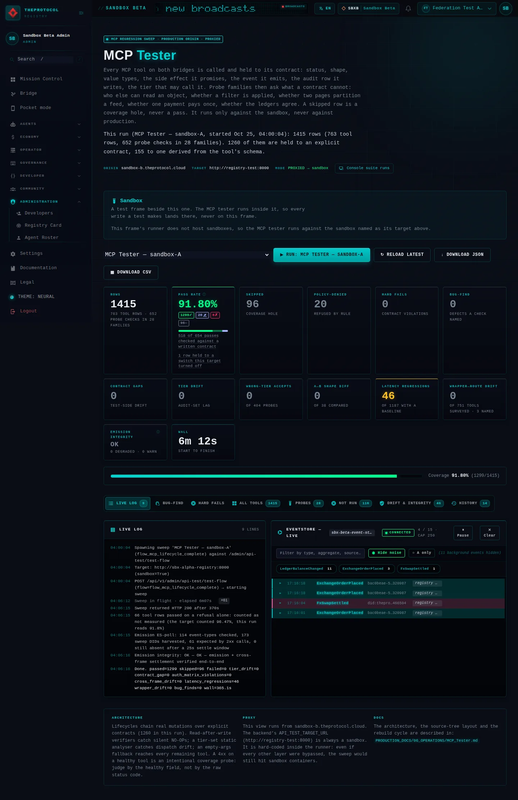This screenshot has height=800, width=518.
Task: Open Agent Roster under Administration
Action: point(49,238)
